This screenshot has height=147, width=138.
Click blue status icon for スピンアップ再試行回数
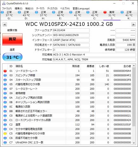5,98
